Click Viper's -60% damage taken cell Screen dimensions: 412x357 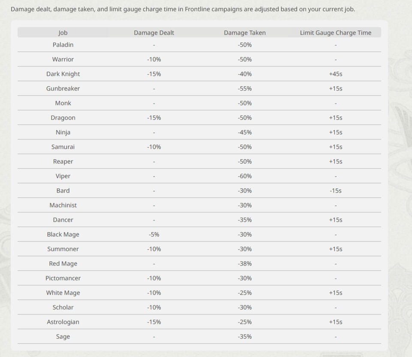245,176
